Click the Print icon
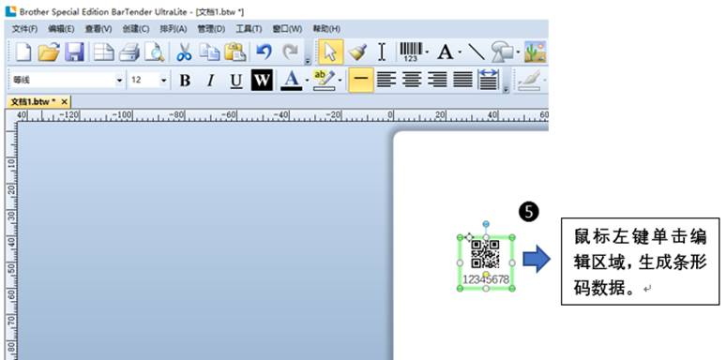This screenshot has width=726, height=360. (x=129, y=52)
